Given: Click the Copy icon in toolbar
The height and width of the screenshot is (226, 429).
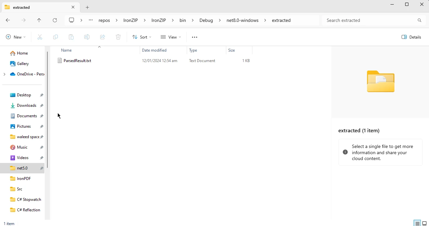Looking at the screenshot, I should pos(56,37).
